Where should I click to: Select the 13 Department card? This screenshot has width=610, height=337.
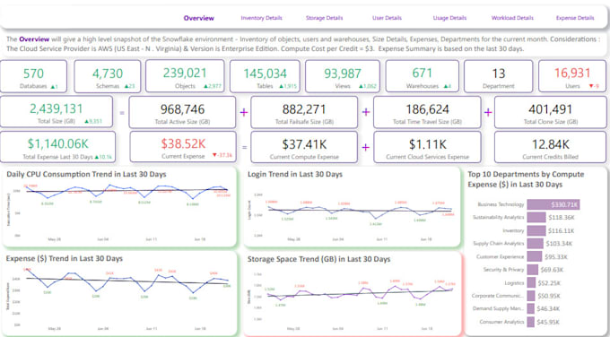499,76
